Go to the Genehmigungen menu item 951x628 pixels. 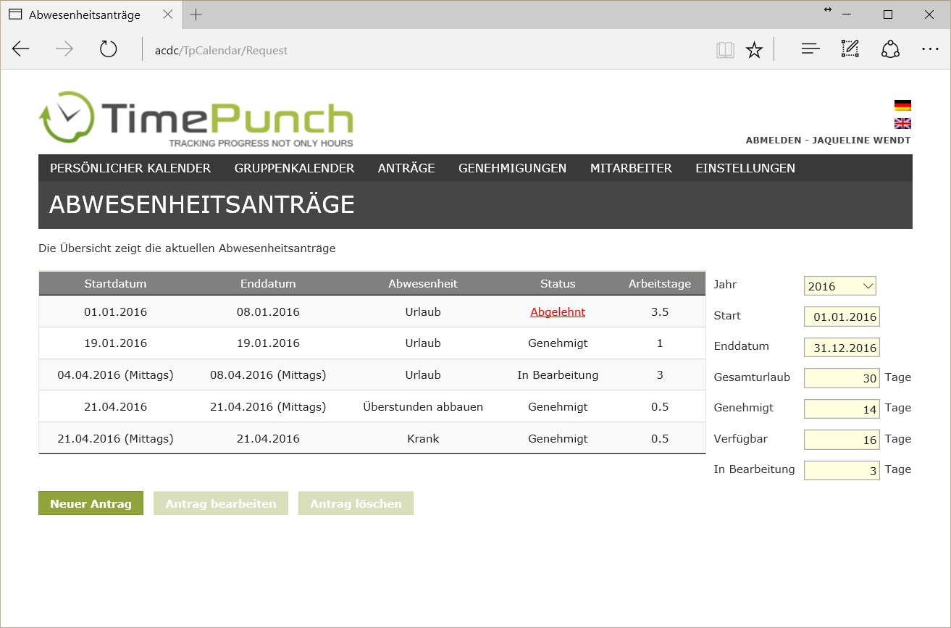point(512,168)
